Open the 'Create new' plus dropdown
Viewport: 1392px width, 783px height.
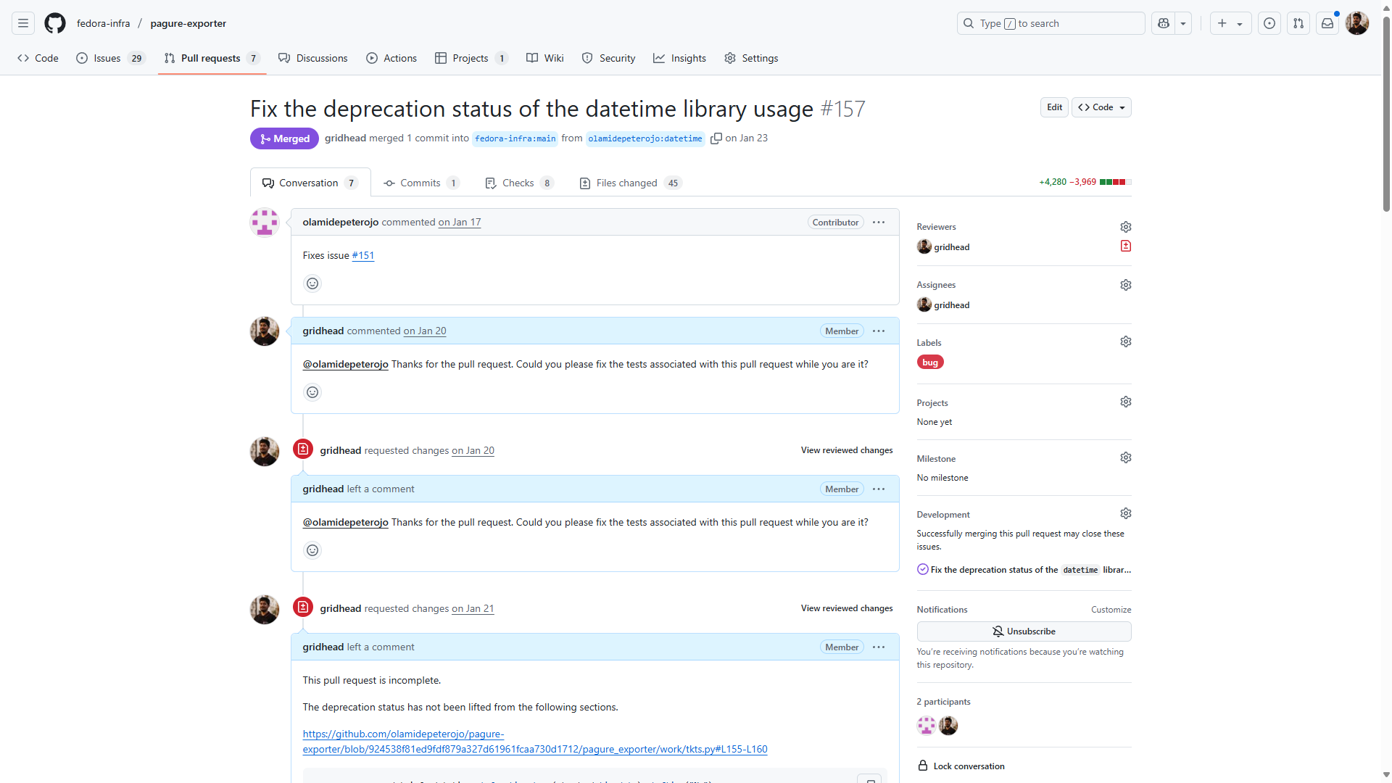1230,23
